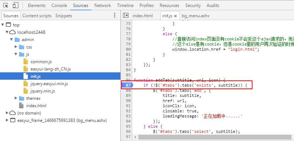The height and width of the screenshot is (141, 294).
Task: Click the localhost:2448 cloud icon
Action: (x=12, y=32)
